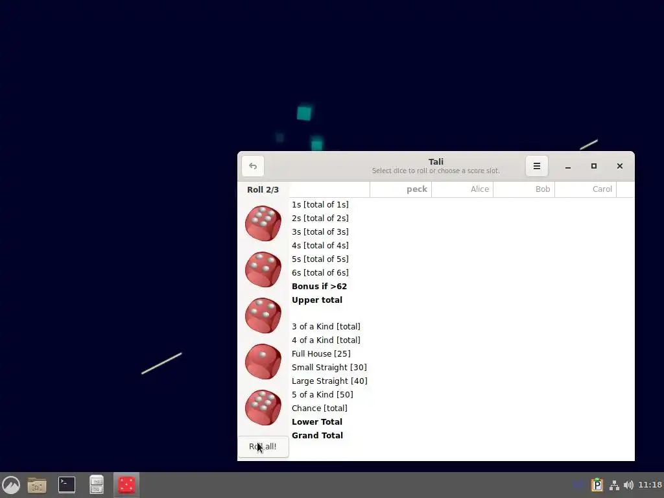The height and width of the screenshot is (498, 664).
Task: Click the Roll all! button
Action: [263, 446]
